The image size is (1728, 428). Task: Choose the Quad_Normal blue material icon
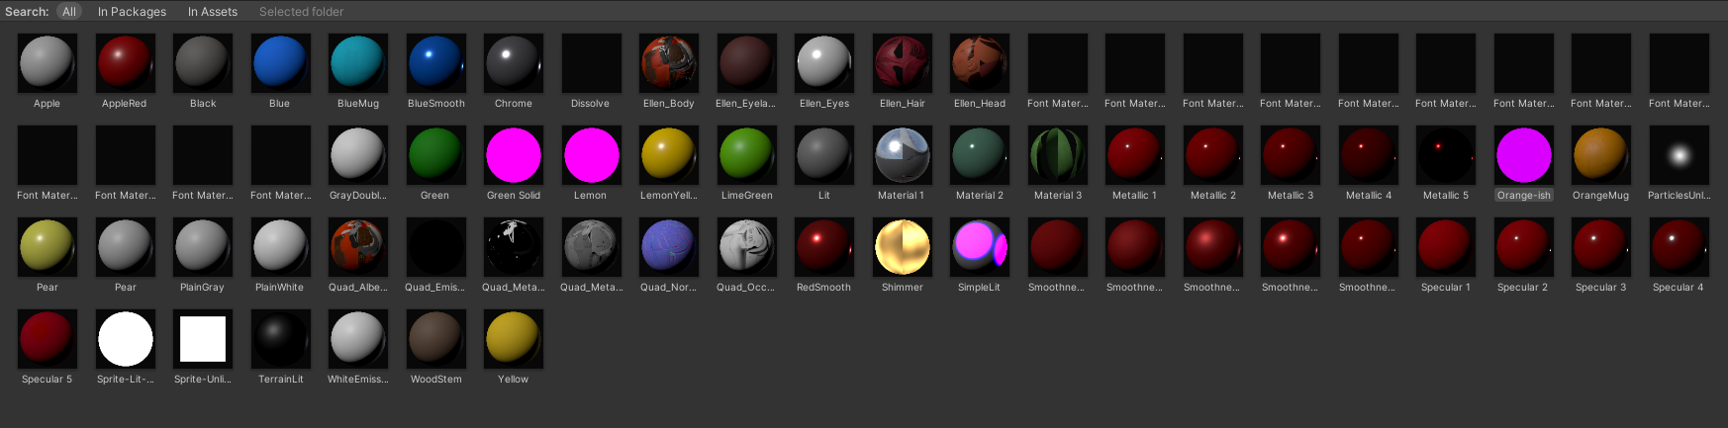point(668,247)
